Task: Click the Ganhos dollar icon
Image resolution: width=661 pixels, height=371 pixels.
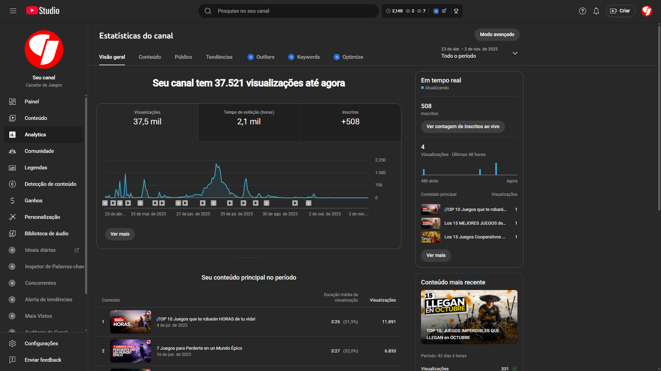Action: [12, 201]
